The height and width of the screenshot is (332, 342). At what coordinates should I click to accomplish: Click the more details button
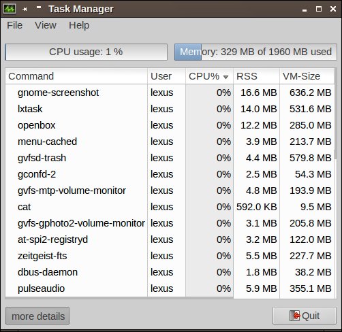point(37,316)
